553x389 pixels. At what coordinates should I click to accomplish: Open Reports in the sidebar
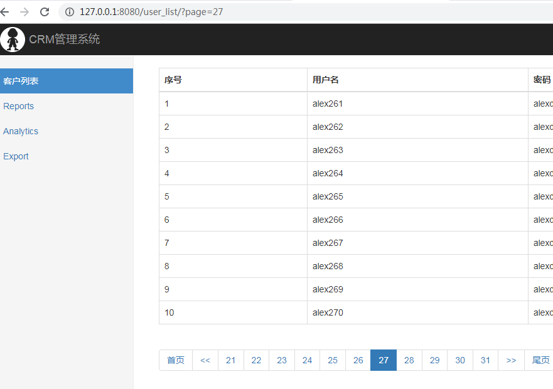pyautogui.click(x=18, y=106)
